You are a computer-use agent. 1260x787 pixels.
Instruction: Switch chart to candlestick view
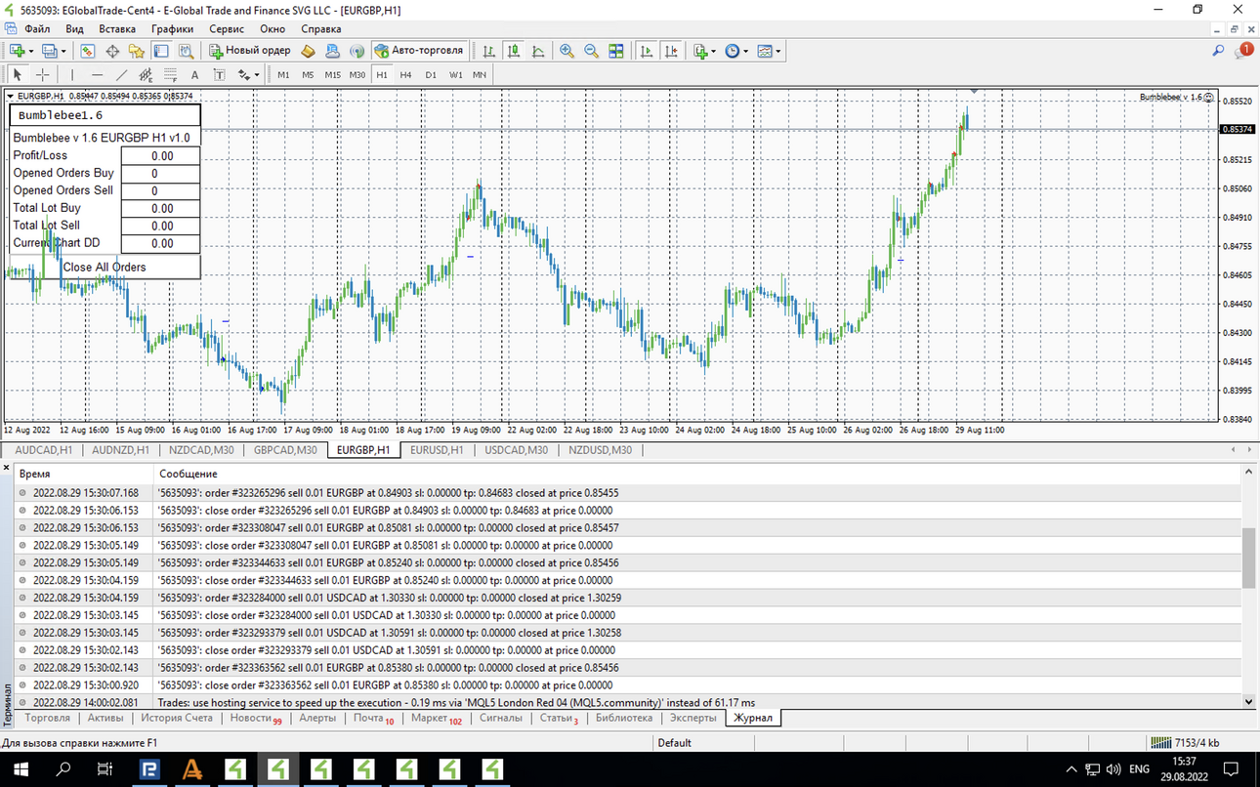[513, 51]
